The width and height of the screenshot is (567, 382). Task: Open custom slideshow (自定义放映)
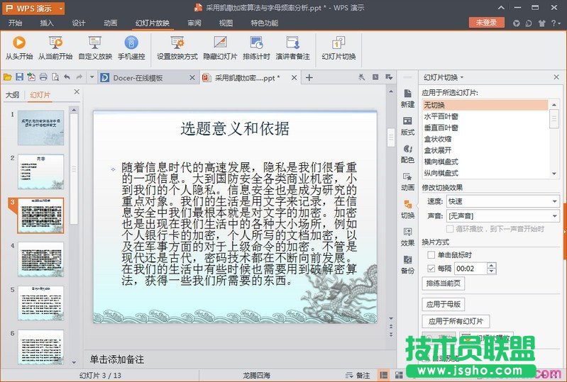click(95, 47)
